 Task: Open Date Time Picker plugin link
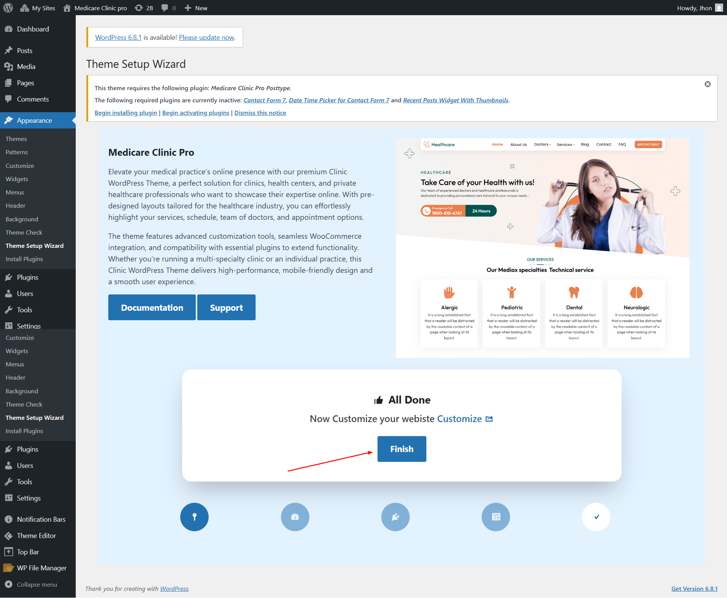339,100
